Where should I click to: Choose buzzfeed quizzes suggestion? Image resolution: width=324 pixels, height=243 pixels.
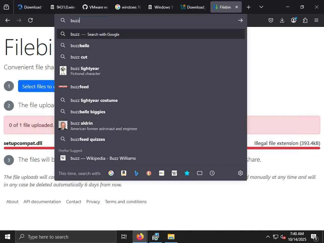pos(151,139)
